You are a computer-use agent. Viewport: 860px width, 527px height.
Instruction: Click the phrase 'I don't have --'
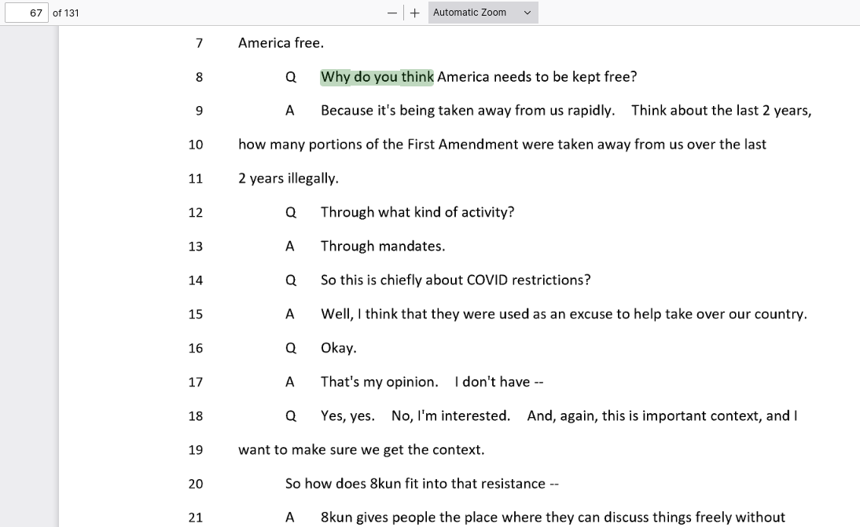499,382
